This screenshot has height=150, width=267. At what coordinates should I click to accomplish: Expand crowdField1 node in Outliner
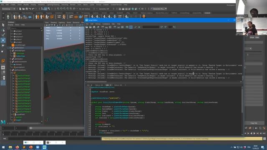[12, 115]
